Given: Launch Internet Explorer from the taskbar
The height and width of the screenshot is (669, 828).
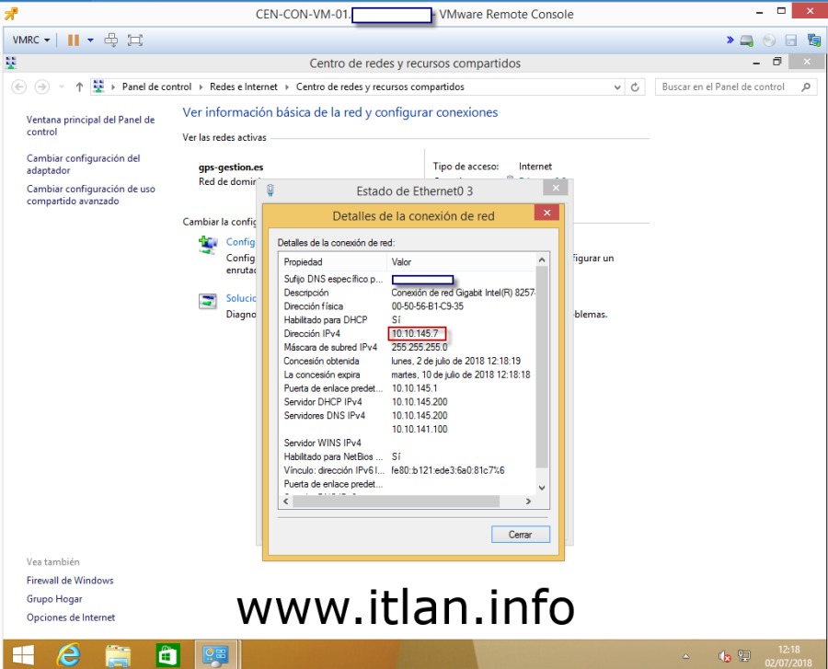Looking at the screenshot, I should [69, 654].
